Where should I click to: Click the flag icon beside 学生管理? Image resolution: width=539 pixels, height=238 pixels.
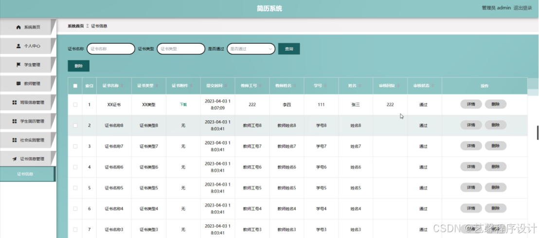[18, 65]
